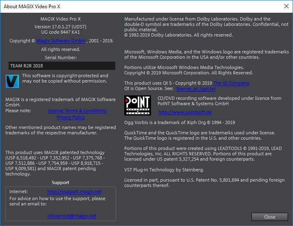
Task: Visit The Qt Company link
Action: coord(231,83)
